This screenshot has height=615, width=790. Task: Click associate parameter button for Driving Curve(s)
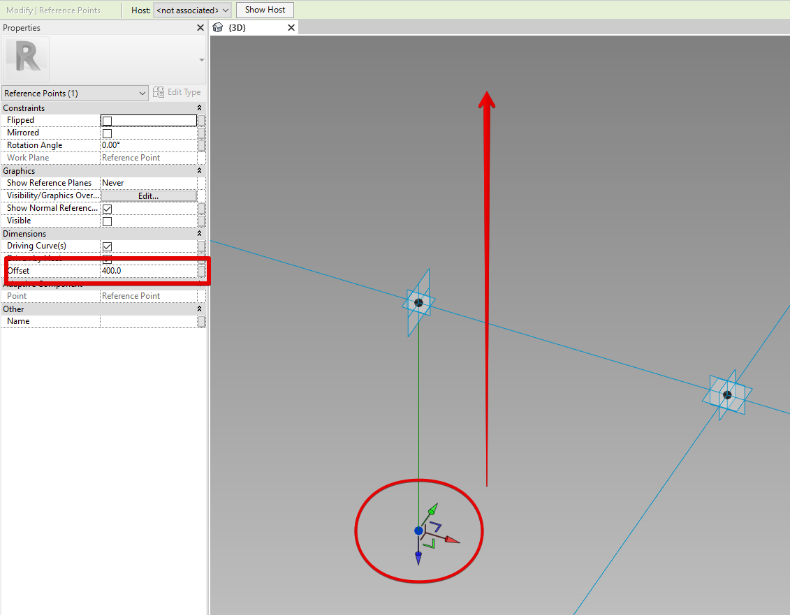tap(202, 246)
